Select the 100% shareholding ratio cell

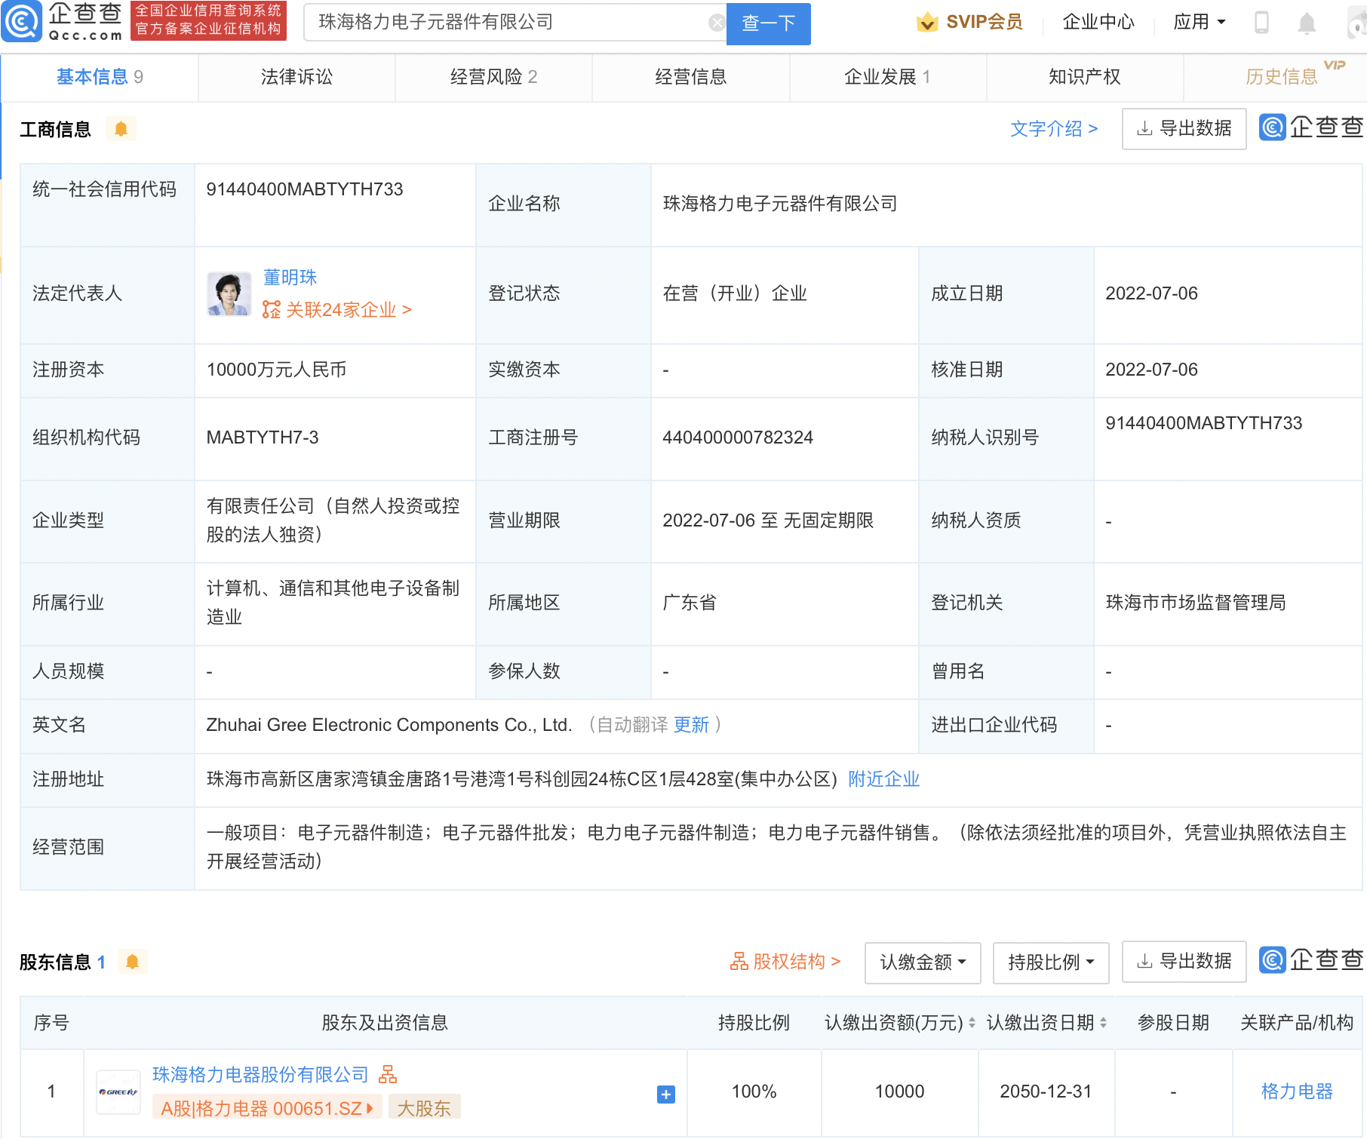pos(754,1091)
